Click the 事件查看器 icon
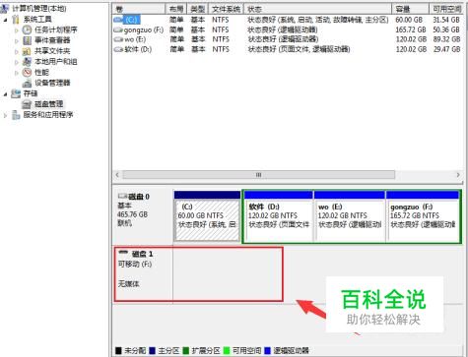 click(x=27, y=40)
